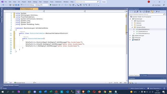Click Sync/Refresh icon in Solution Explorer
Screen dimensions: 167x94
144,12
